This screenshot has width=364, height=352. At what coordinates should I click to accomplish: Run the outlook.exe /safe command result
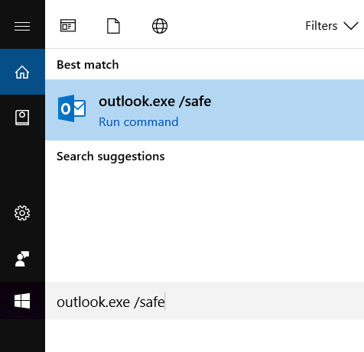(x=204, y=110)
